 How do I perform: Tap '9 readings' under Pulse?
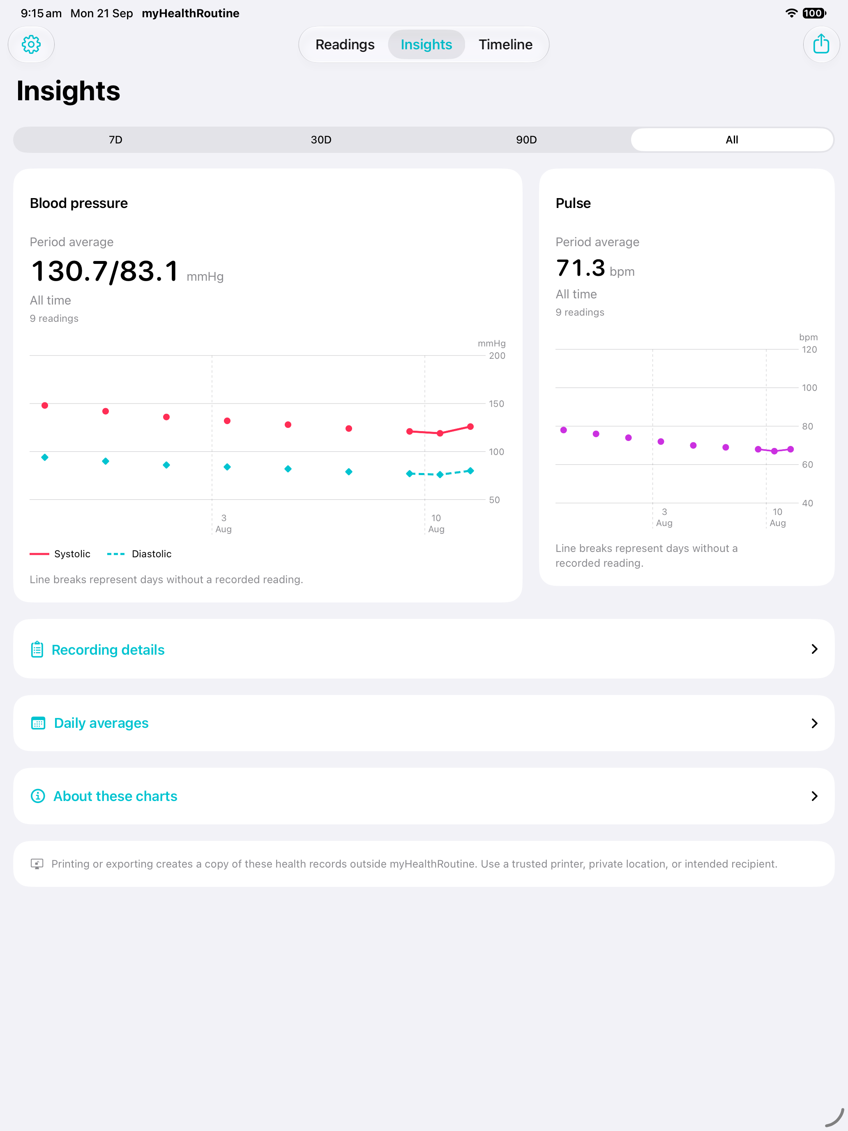(580, 312)
